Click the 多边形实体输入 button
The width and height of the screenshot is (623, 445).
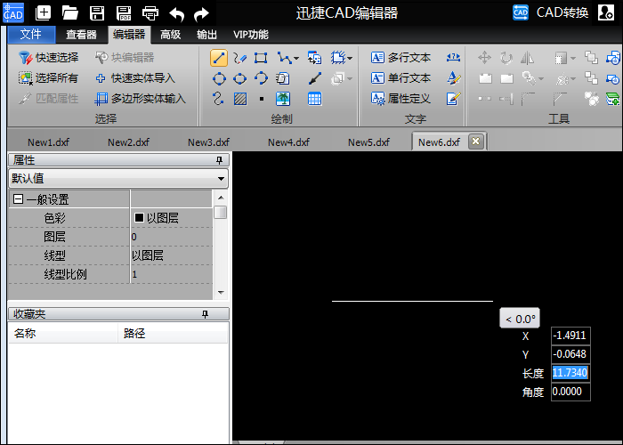pyautogui.click(x=141, y=99)
